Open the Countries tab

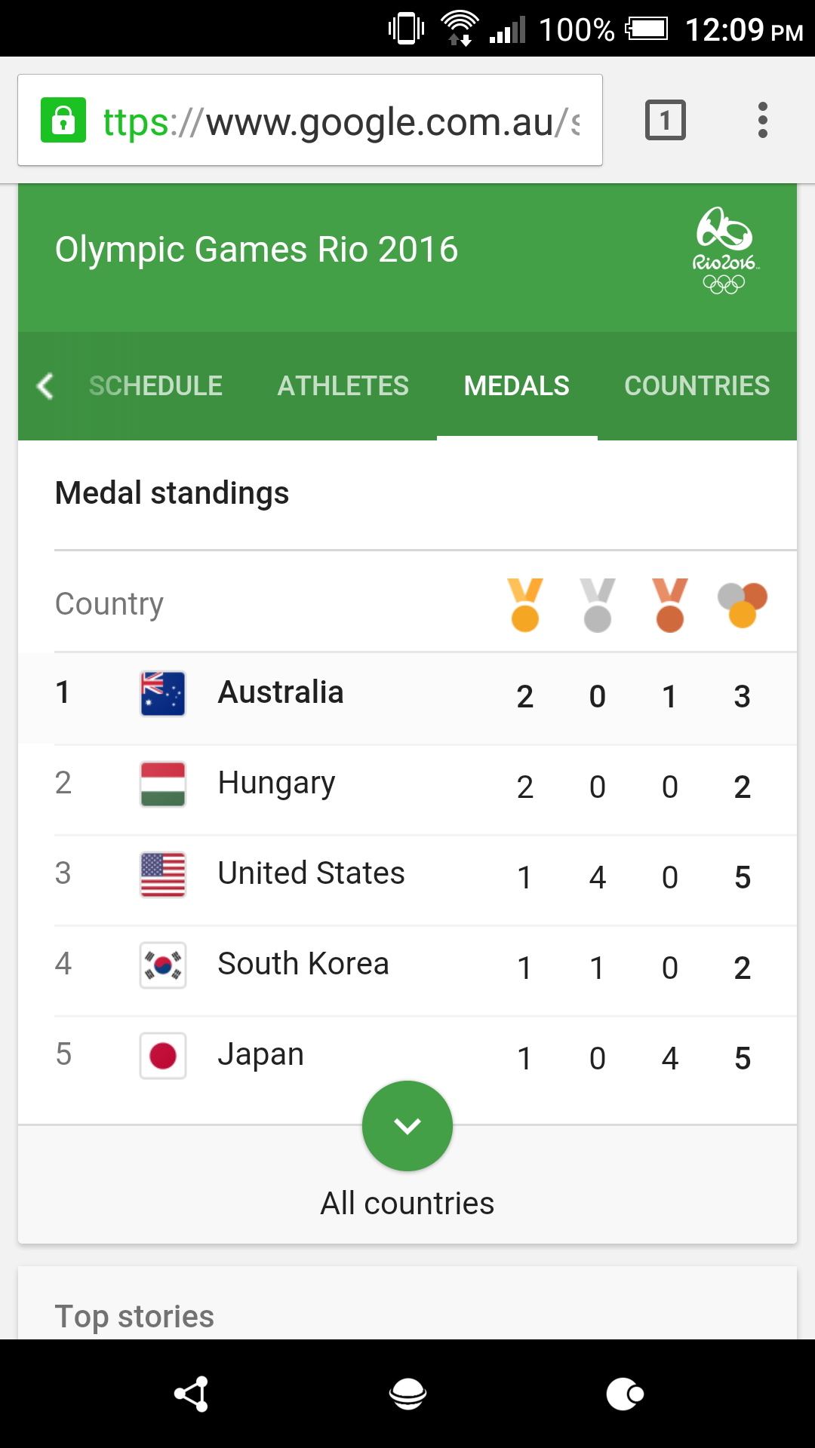click(697, 386)
